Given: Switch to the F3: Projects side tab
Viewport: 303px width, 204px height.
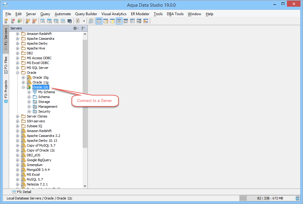Looking at the screenshot, I should [x=6, y=91].
